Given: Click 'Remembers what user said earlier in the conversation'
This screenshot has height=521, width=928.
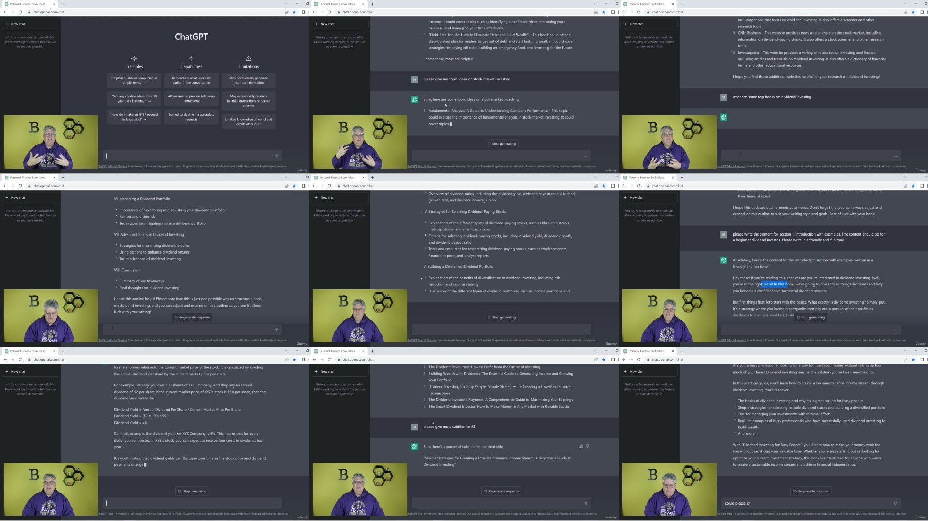Looking at the screenshot, I should click(x=191, y=80).
